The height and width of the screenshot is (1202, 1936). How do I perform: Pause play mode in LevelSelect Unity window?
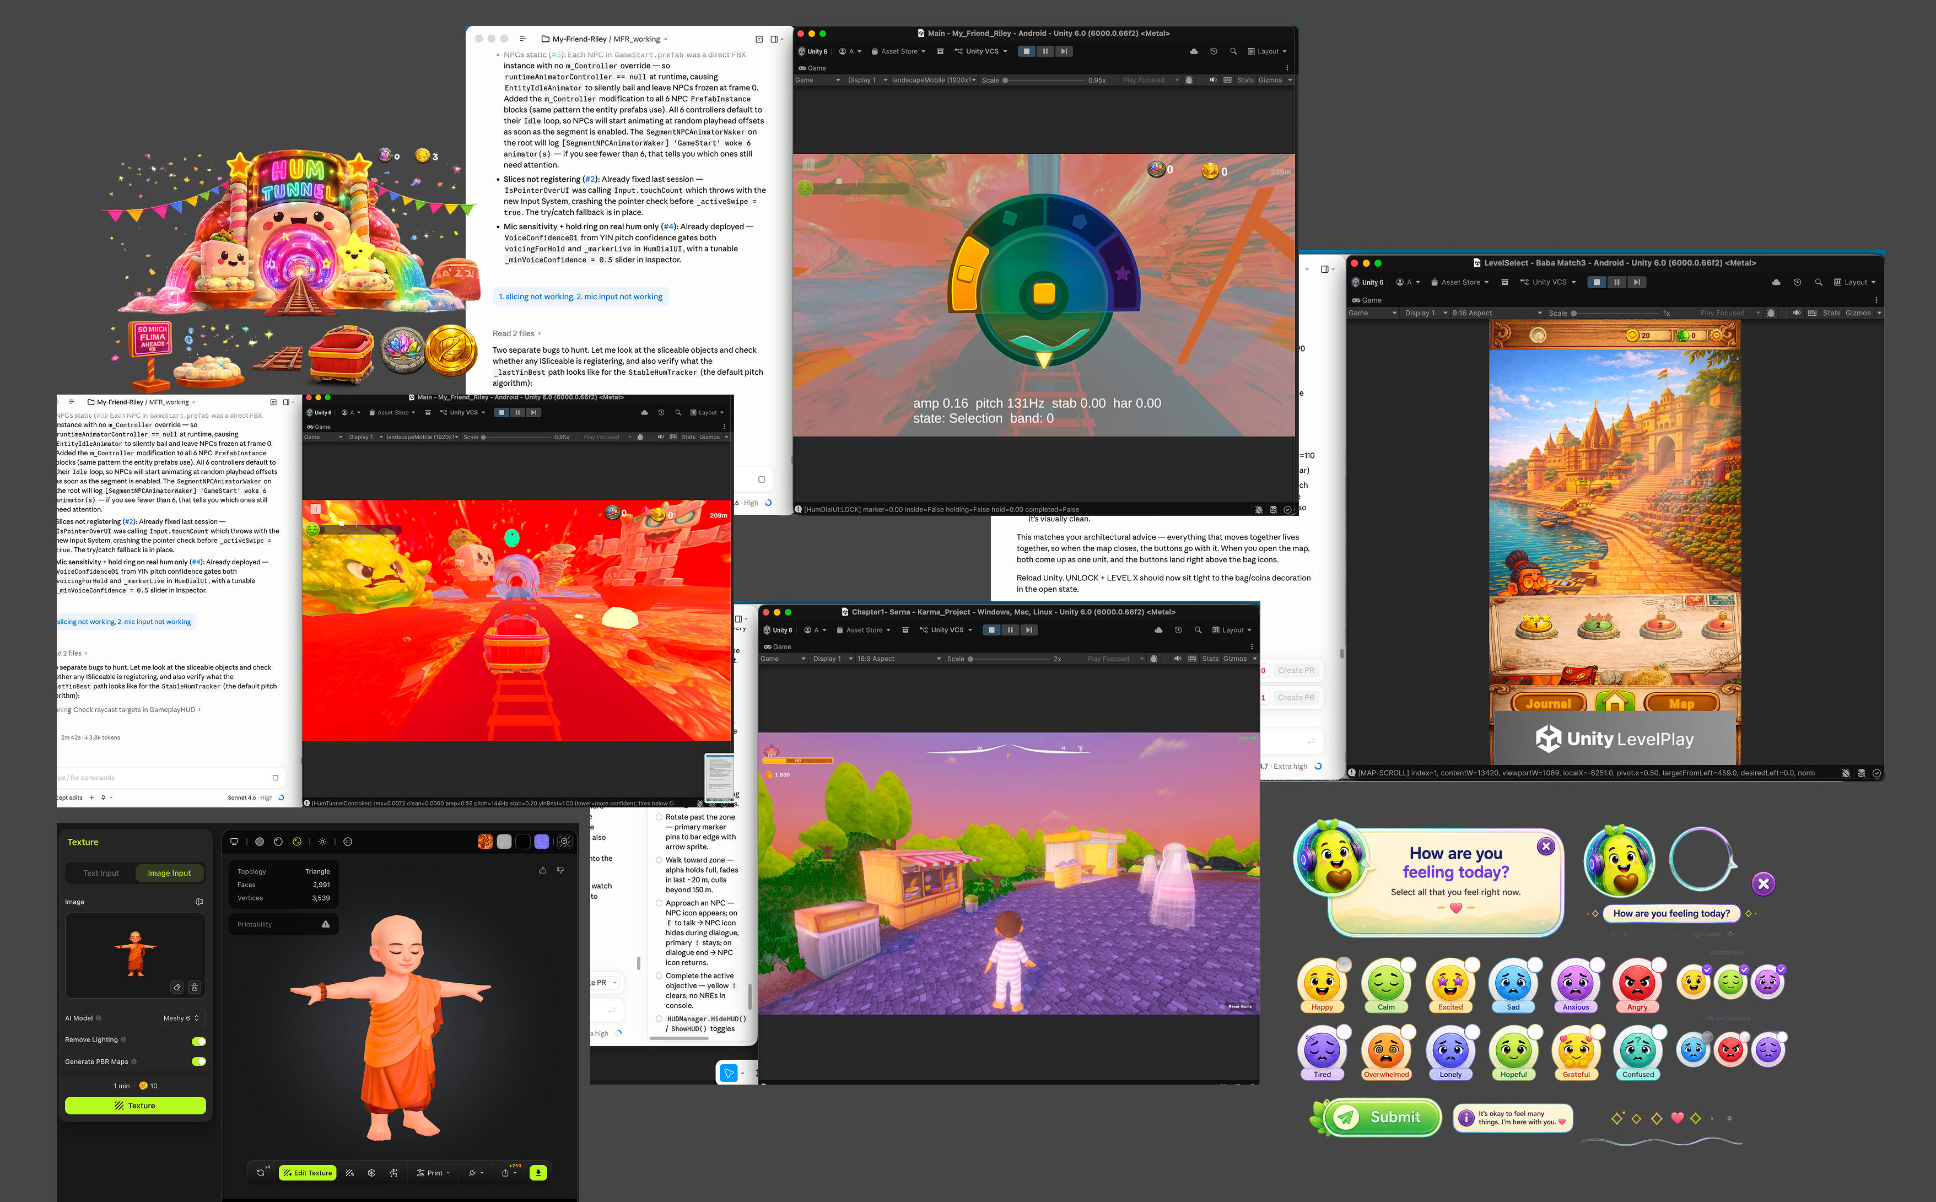(x=1616, y=282)
